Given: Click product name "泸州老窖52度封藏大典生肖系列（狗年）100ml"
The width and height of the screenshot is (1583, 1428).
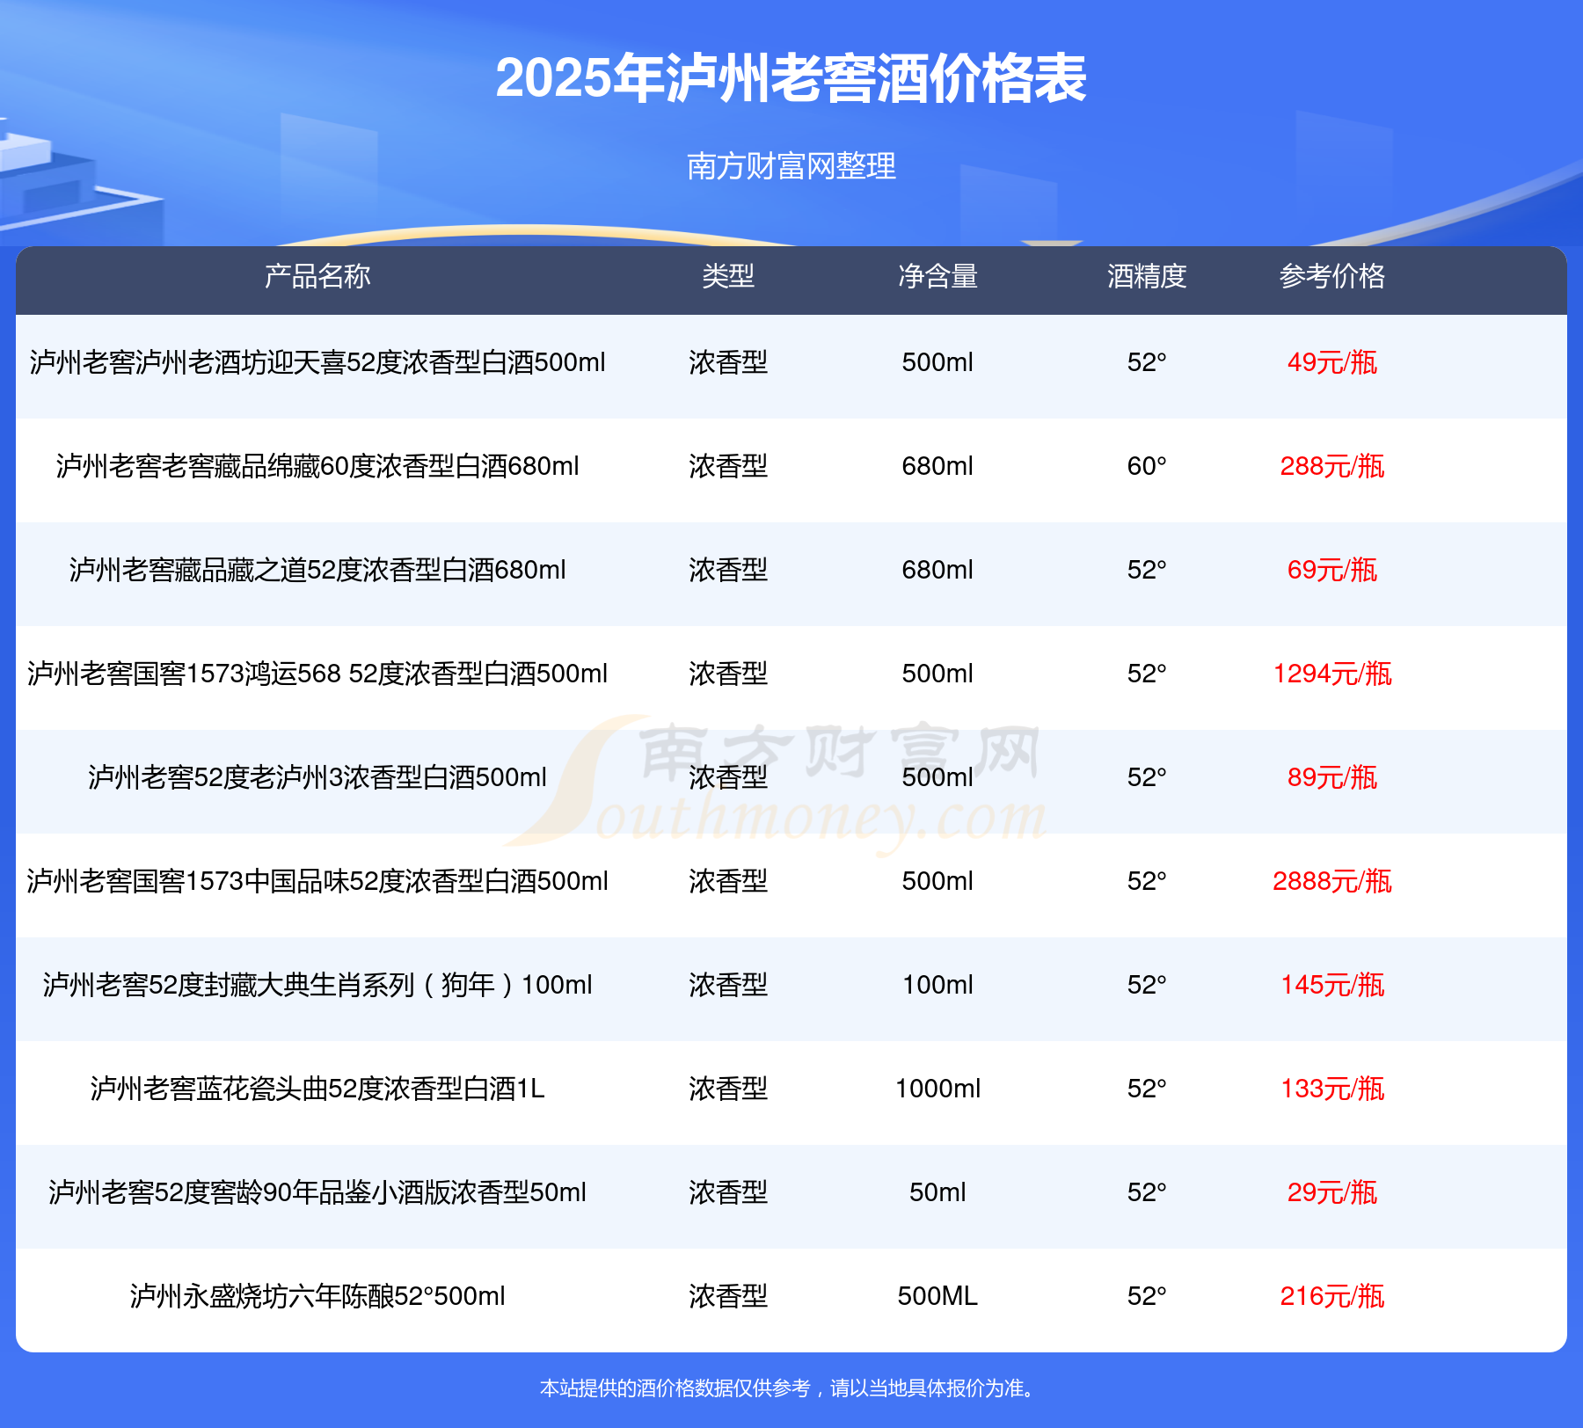Looking at the screenshot, I should (x=317, y=985).
